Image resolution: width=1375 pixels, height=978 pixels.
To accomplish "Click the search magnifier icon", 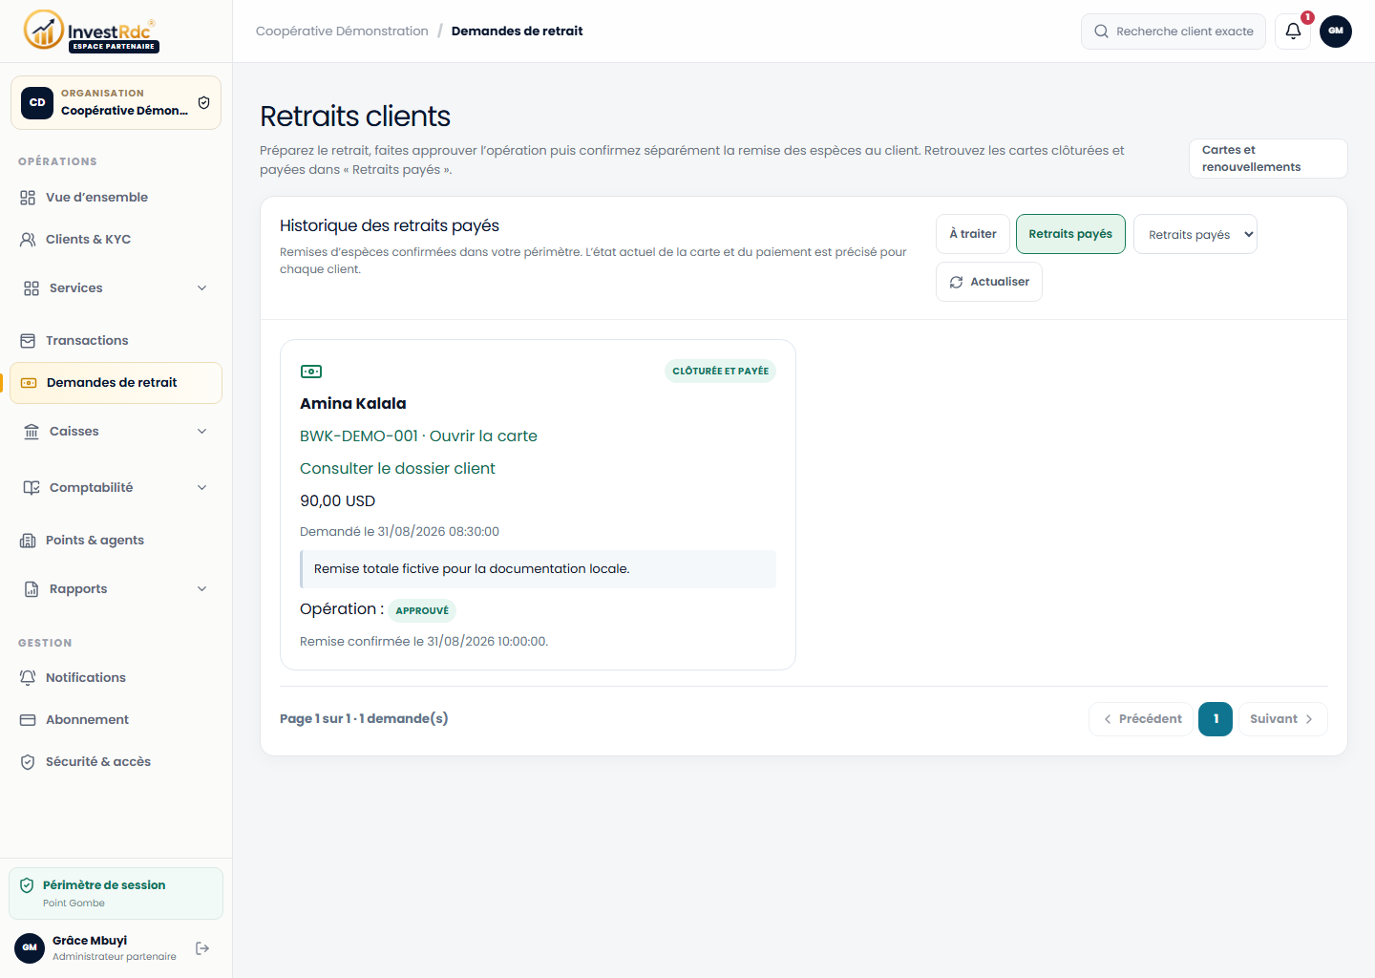I will tap(1101, 32).
